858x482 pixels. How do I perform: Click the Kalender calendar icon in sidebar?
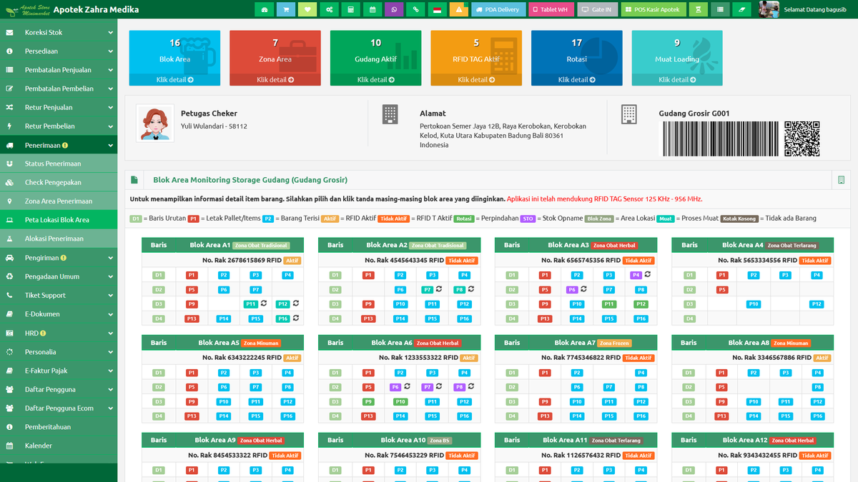[9, 446]
